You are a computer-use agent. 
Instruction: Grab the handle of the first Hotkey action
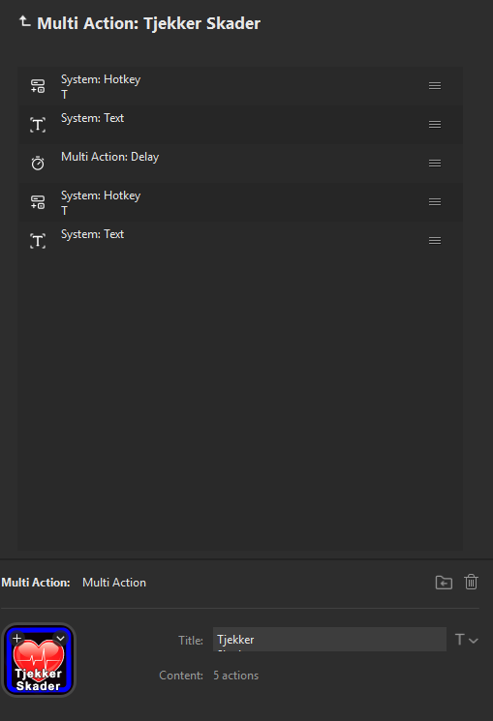pos(435,86)
